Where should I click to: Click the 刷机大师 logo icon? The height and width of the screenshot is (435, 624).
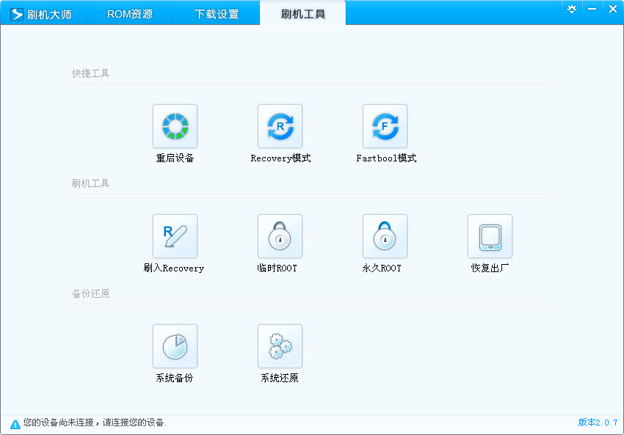(x=16, y=12)
